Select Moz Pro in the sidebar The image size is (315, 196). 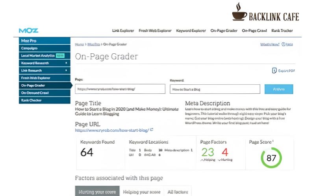[44, 41]
